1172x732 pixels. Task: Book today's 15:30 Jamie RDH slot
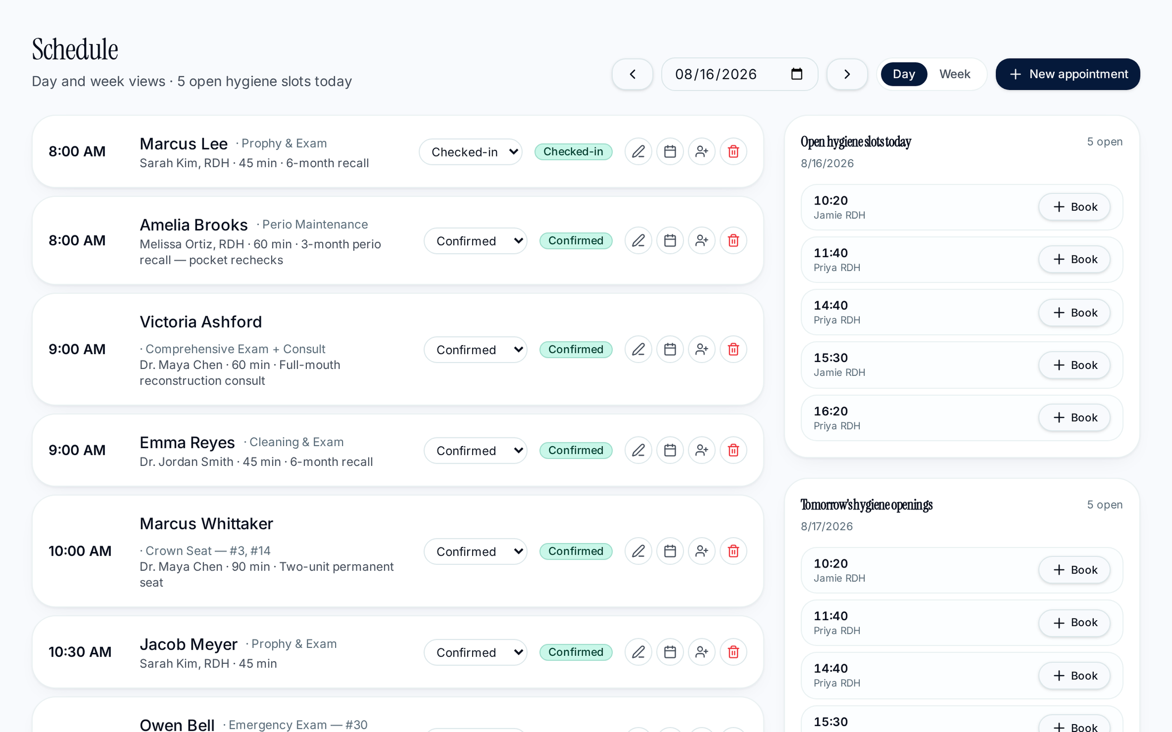(x=1074, y=365)
